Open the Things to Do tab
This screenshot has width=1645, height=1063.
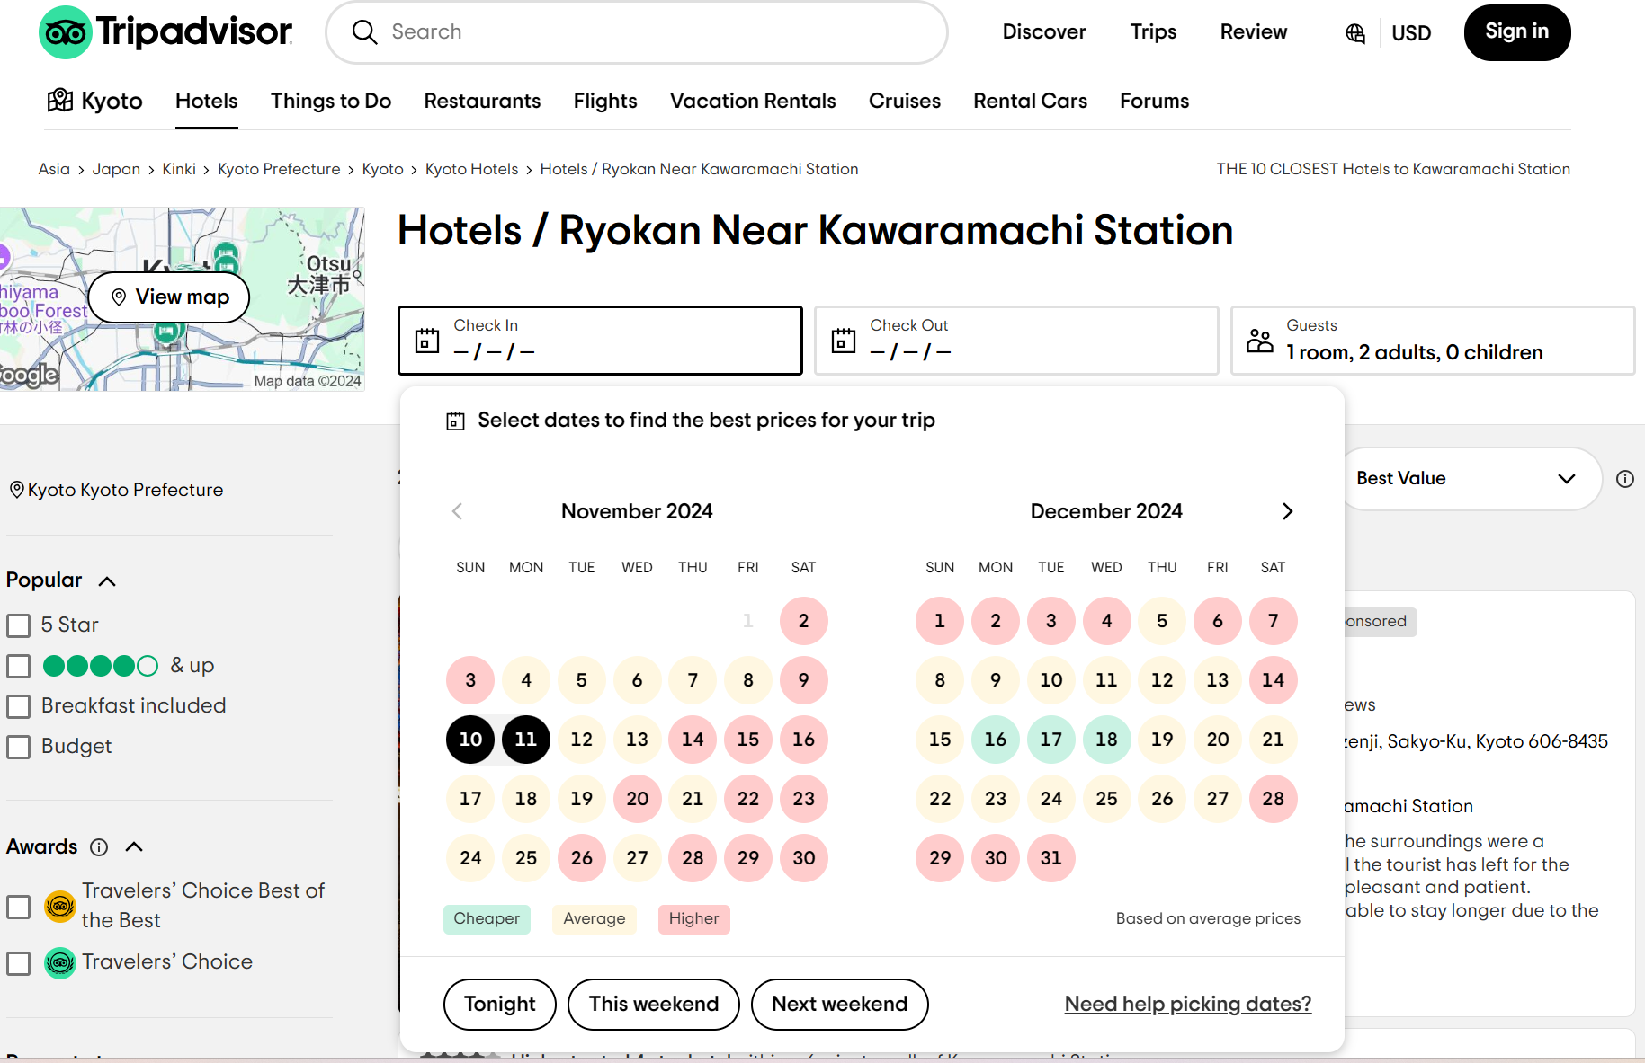coord(331,101)
